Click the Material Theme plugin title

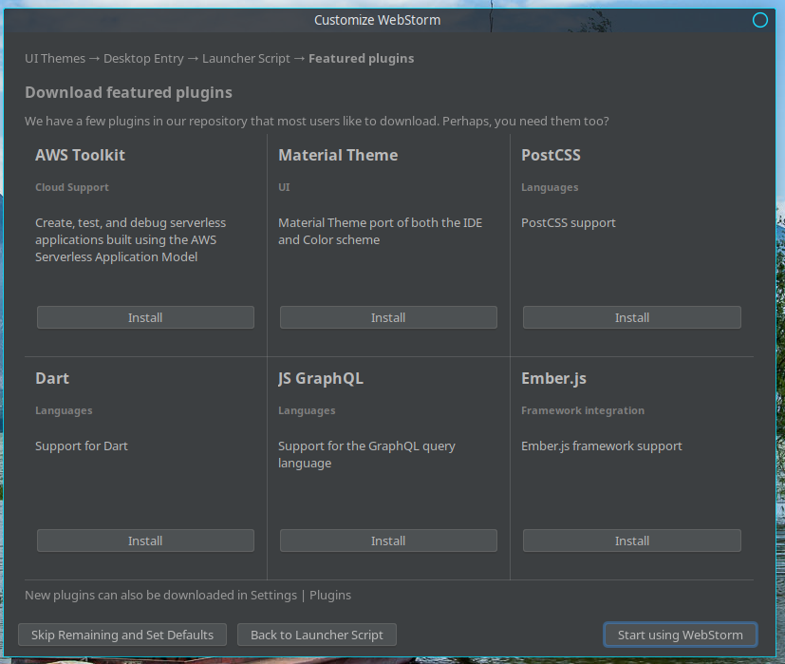pos(338,156)
